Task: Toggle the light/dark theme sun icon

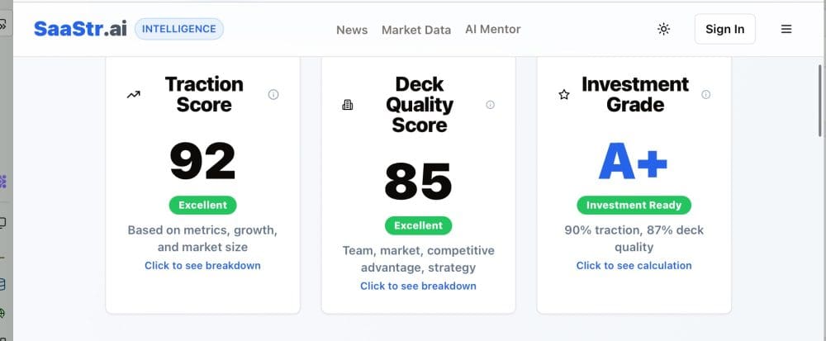Action: 663,29
